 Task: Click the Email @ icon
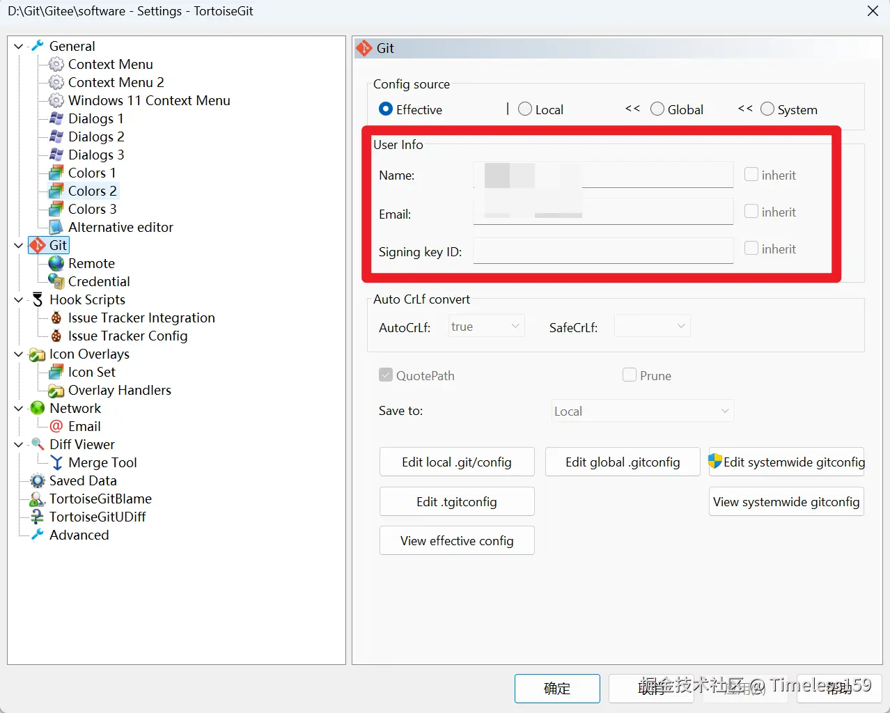tap(56, 426)
